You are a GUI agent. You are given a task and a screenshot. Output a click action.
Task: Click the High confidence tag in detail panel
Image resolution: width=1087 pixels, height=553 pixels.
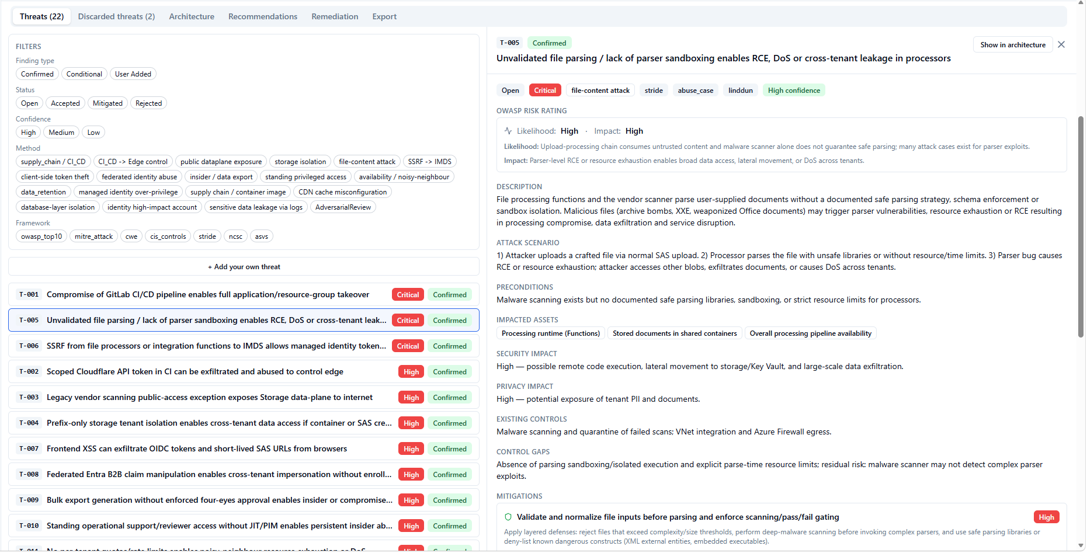pos(794,91)
